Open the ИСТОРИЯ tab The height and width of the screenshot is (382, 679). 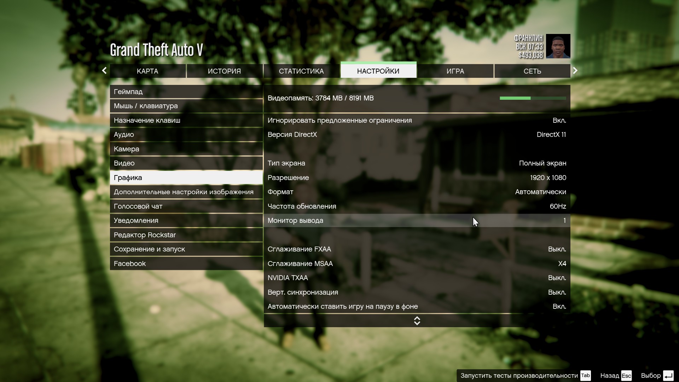[x=225, y=71]
